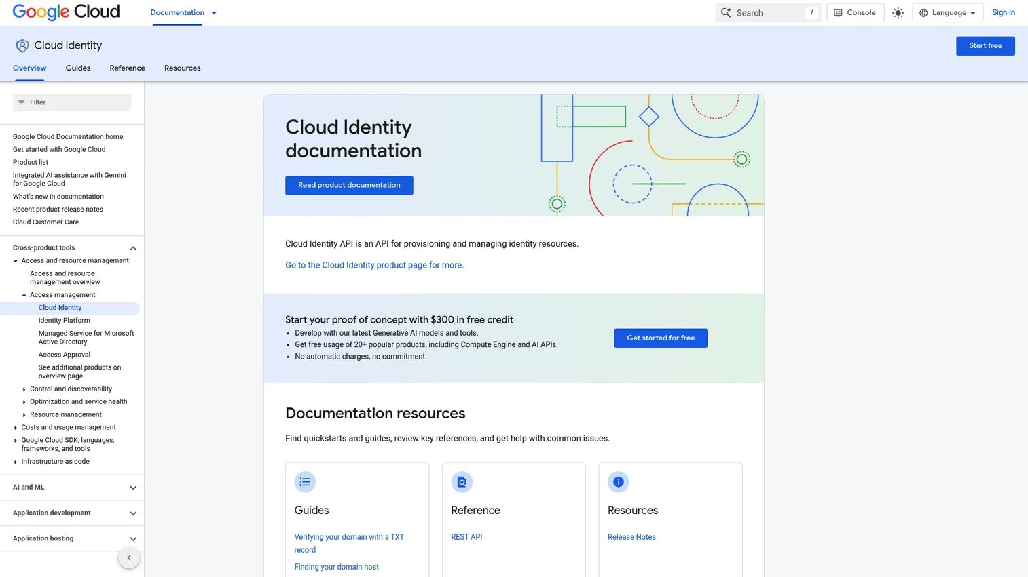Viewport: 1028px width, 577px height.
Task: Collapse the Access management tree node
Action: point(24,295)
